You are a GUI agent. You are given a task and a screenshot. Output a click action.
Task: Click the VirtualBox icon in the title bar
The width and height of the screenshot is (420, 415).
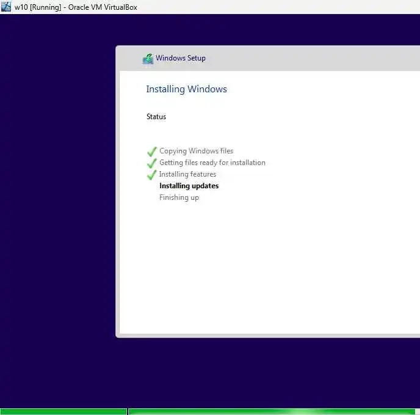(x=5, y=7)
